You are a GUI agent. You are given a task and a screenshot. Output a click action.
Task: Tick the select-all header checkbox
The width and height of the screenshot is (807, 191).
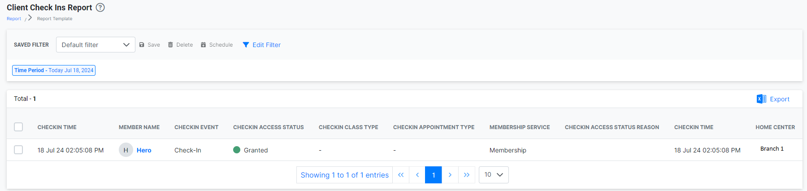click(18, 127)
